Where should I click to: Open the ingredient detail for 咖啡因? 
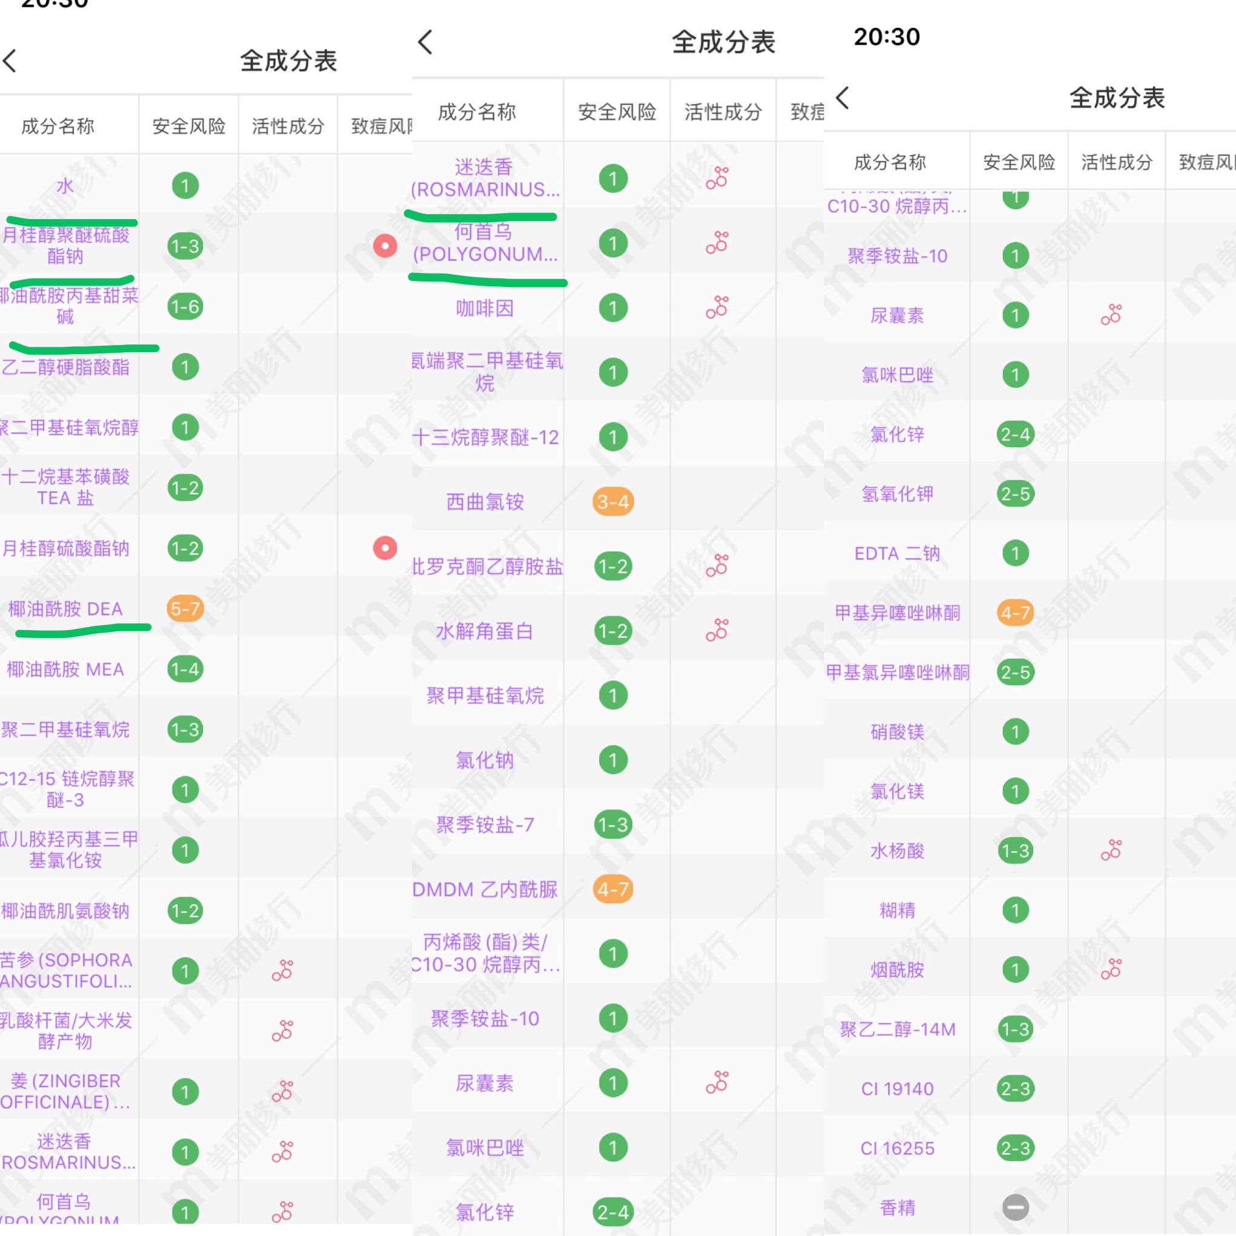point(484,308)
